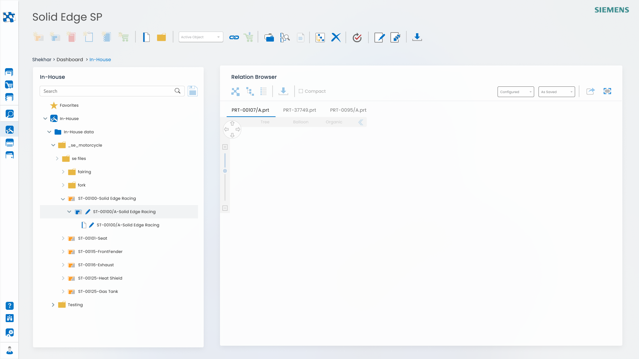
Task: Click the blue X delete icon
Action: pyautogui.click(x=336, y=37)
